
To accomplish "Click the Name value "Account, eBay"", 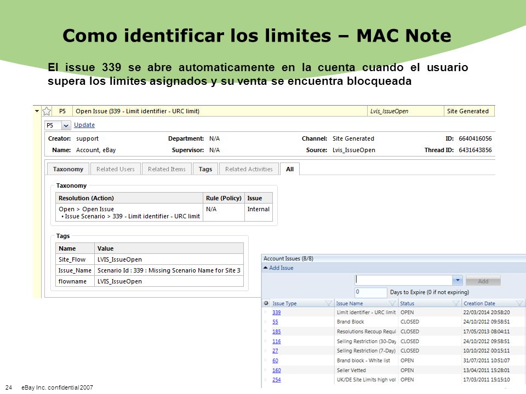I will 96,150.
